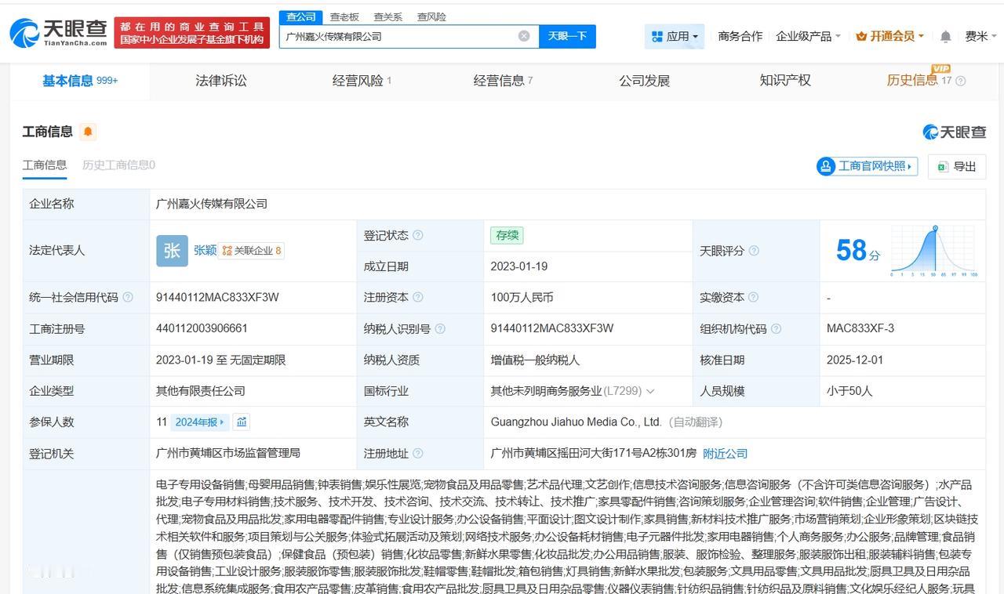Click the orange alert bell beside 工商信息 heading
Screen dimensions: 1004x594
pos(88,132)
